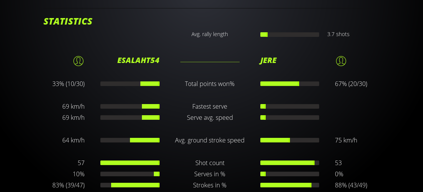Click the Total points won% label

[210, 84]
